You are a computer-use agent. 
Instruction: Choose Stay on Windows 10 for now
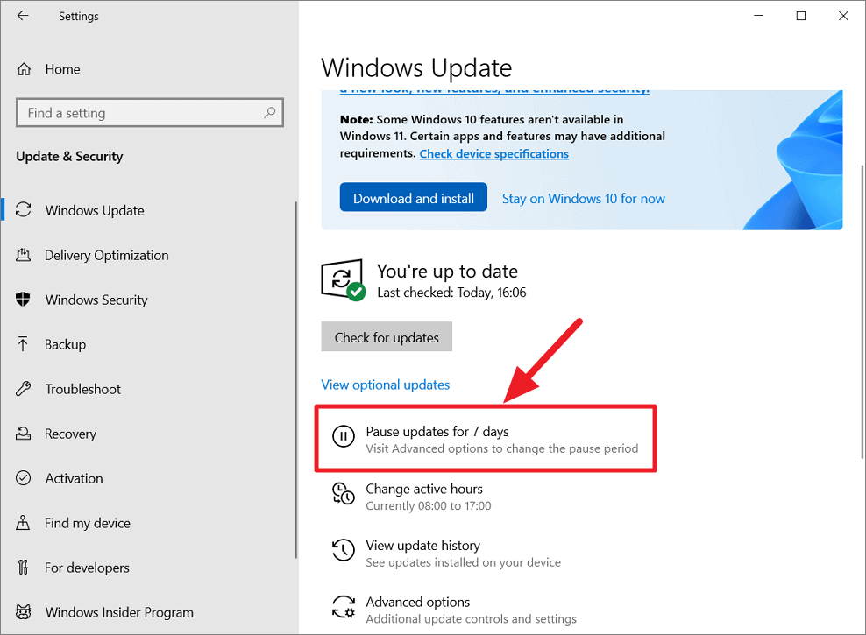[x=583, y=199]
